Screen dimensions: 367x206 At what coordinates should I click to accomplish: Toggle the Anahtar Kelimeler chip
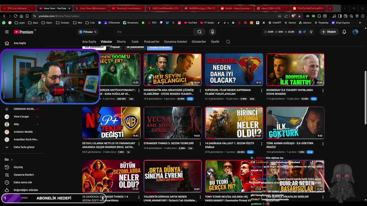(x=160, y=47)
